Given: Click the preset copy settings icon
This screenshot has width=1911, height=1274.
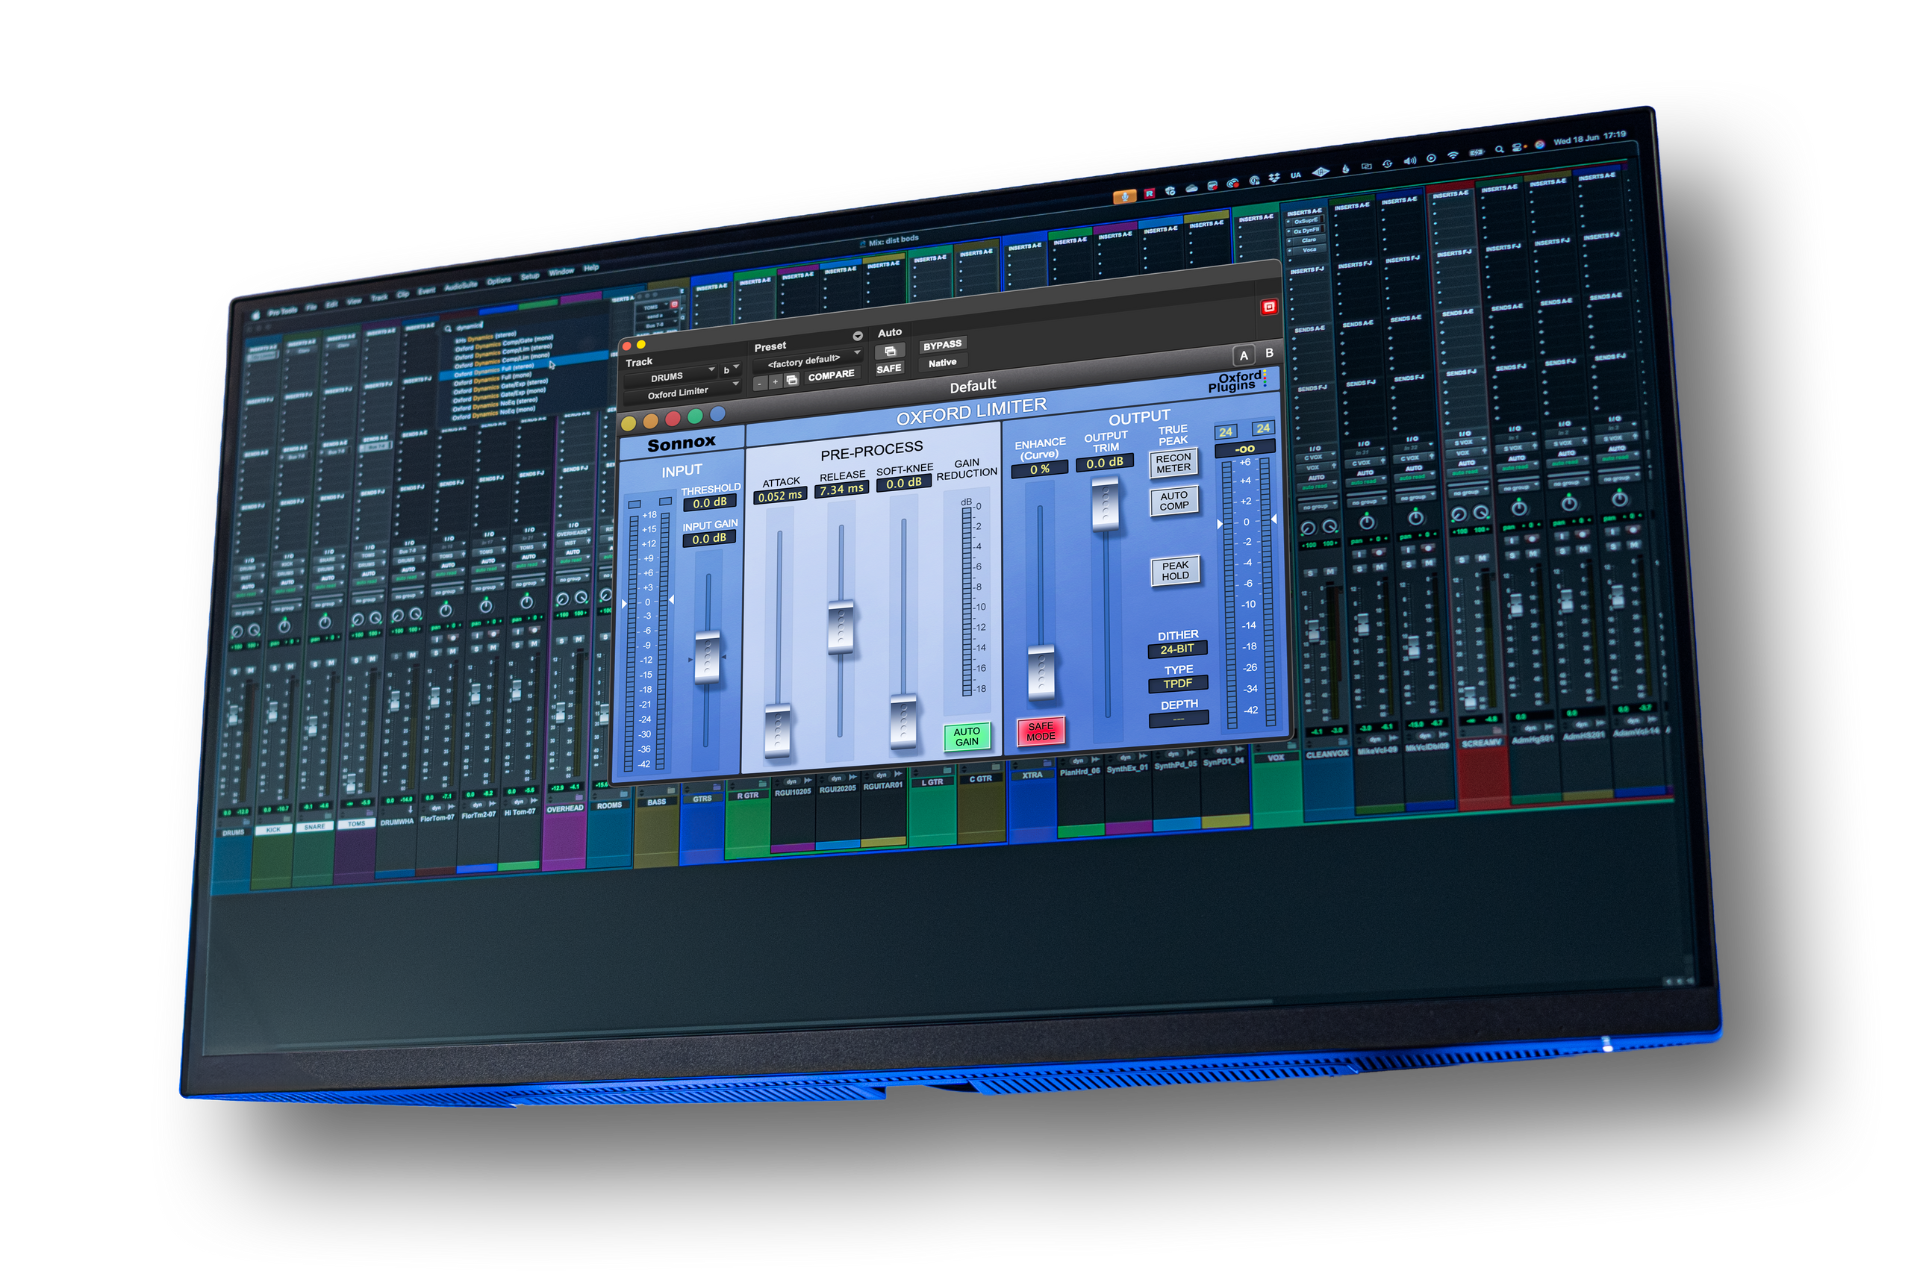Looking at the screenshot, I should pyautogui.click(x=791, y=379).
